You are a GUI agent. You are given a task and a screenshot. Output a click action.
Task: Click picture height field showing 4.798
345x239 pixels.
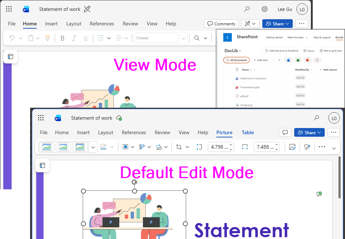click(x=221, y=147)
